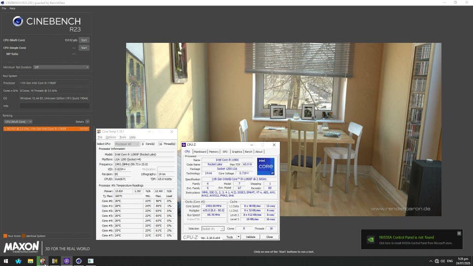Click CPU-Z Core Voltage value 0.719 V

(x=244, y=173)
